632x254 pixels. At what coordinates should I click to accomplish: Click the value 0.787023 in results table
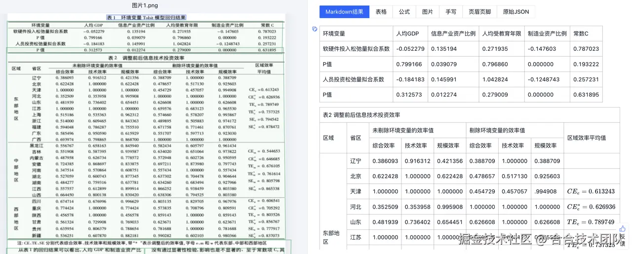[x=586, y=49]
